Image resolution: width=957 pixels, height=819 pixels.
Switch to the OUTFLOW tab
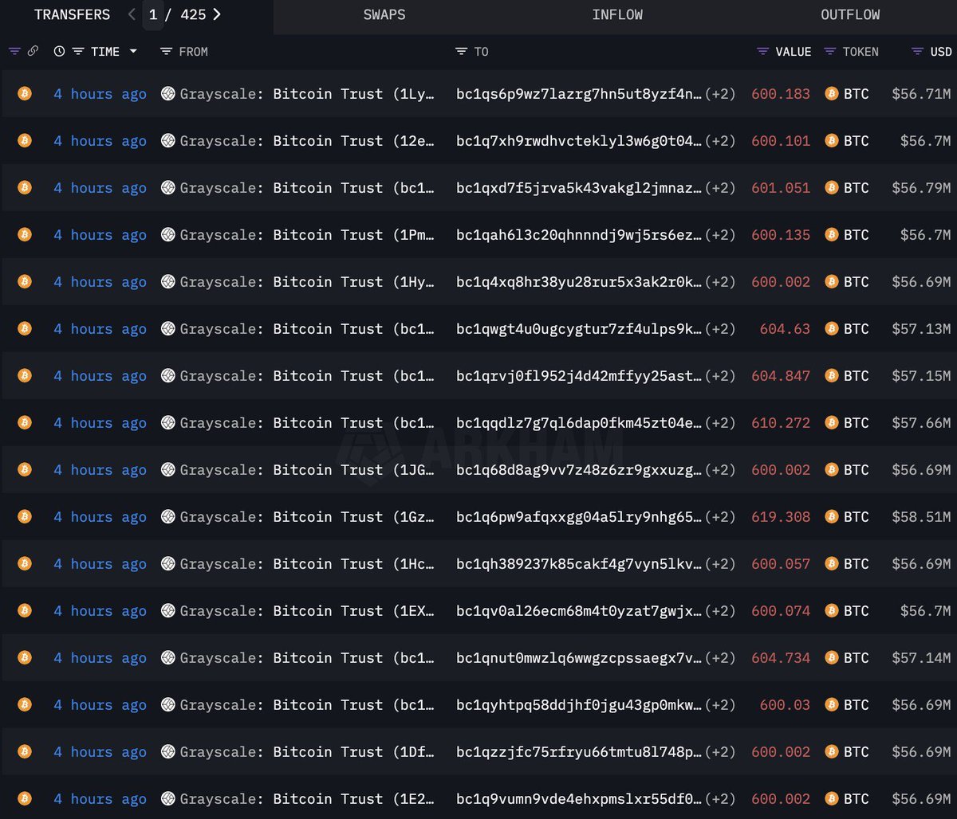850,14
